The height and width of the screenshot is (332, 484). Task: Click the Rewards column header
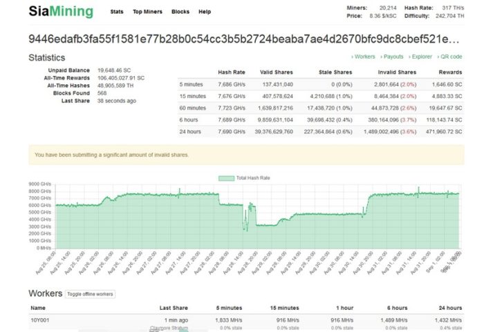pos(450,72)
